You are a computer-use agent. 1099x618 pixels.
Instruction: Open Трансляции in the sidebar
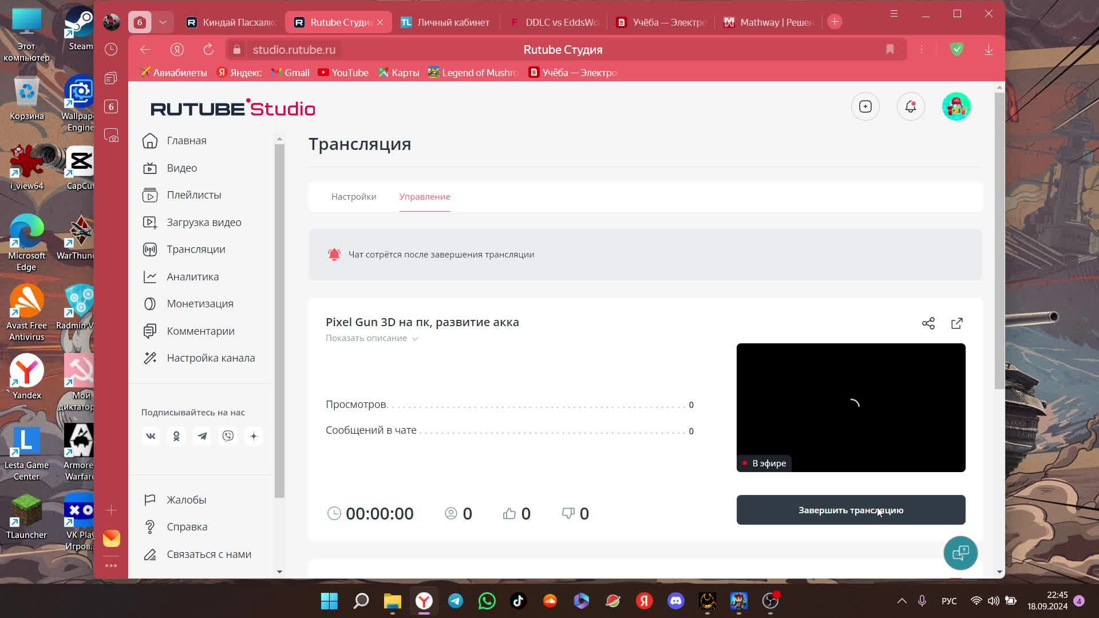(196, 249)
